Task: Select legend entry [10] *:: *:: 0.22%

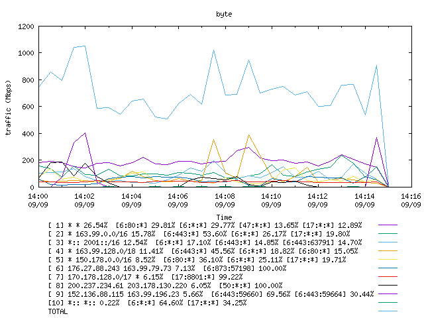Action: (x=147, y=303)
